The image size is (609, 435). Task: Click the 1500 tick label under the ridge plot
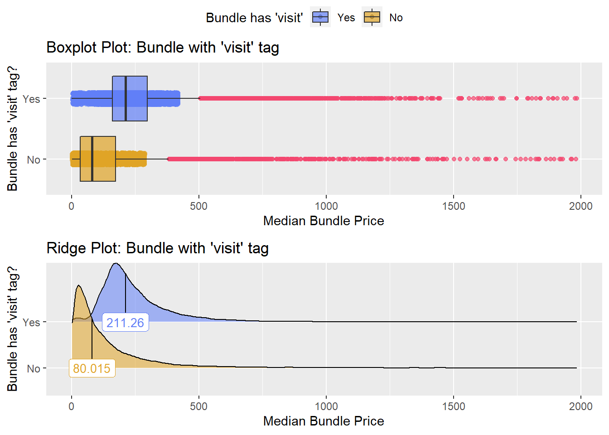pyautogui.click(x=454, y=406)
